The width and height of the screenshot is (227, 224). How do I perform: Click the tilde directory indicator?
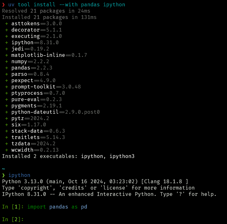3,169
